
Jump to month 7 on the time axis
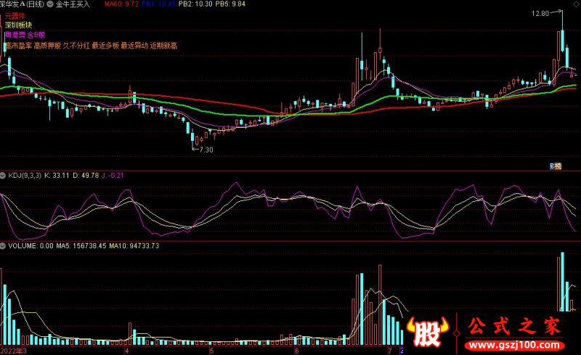(389, 351)
